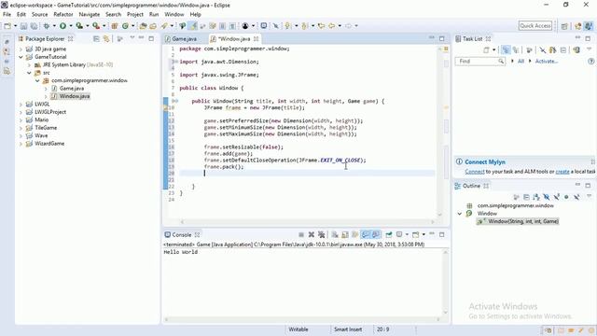This screenshot has width=597, height=336.
Task: Click the Open Task folder icon
Action: (153, 26)
